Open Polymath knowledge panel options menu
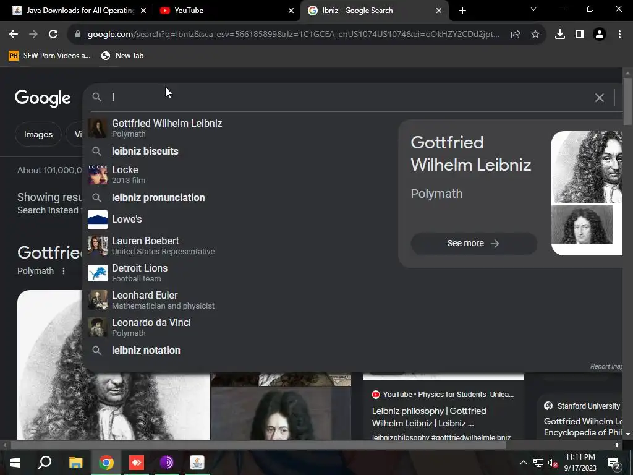This screenshot has width=633, height=475. coord(64,271)
